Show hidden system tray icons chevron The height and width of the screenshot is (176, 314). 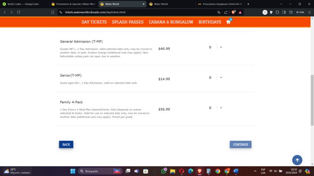click(255, 171)
